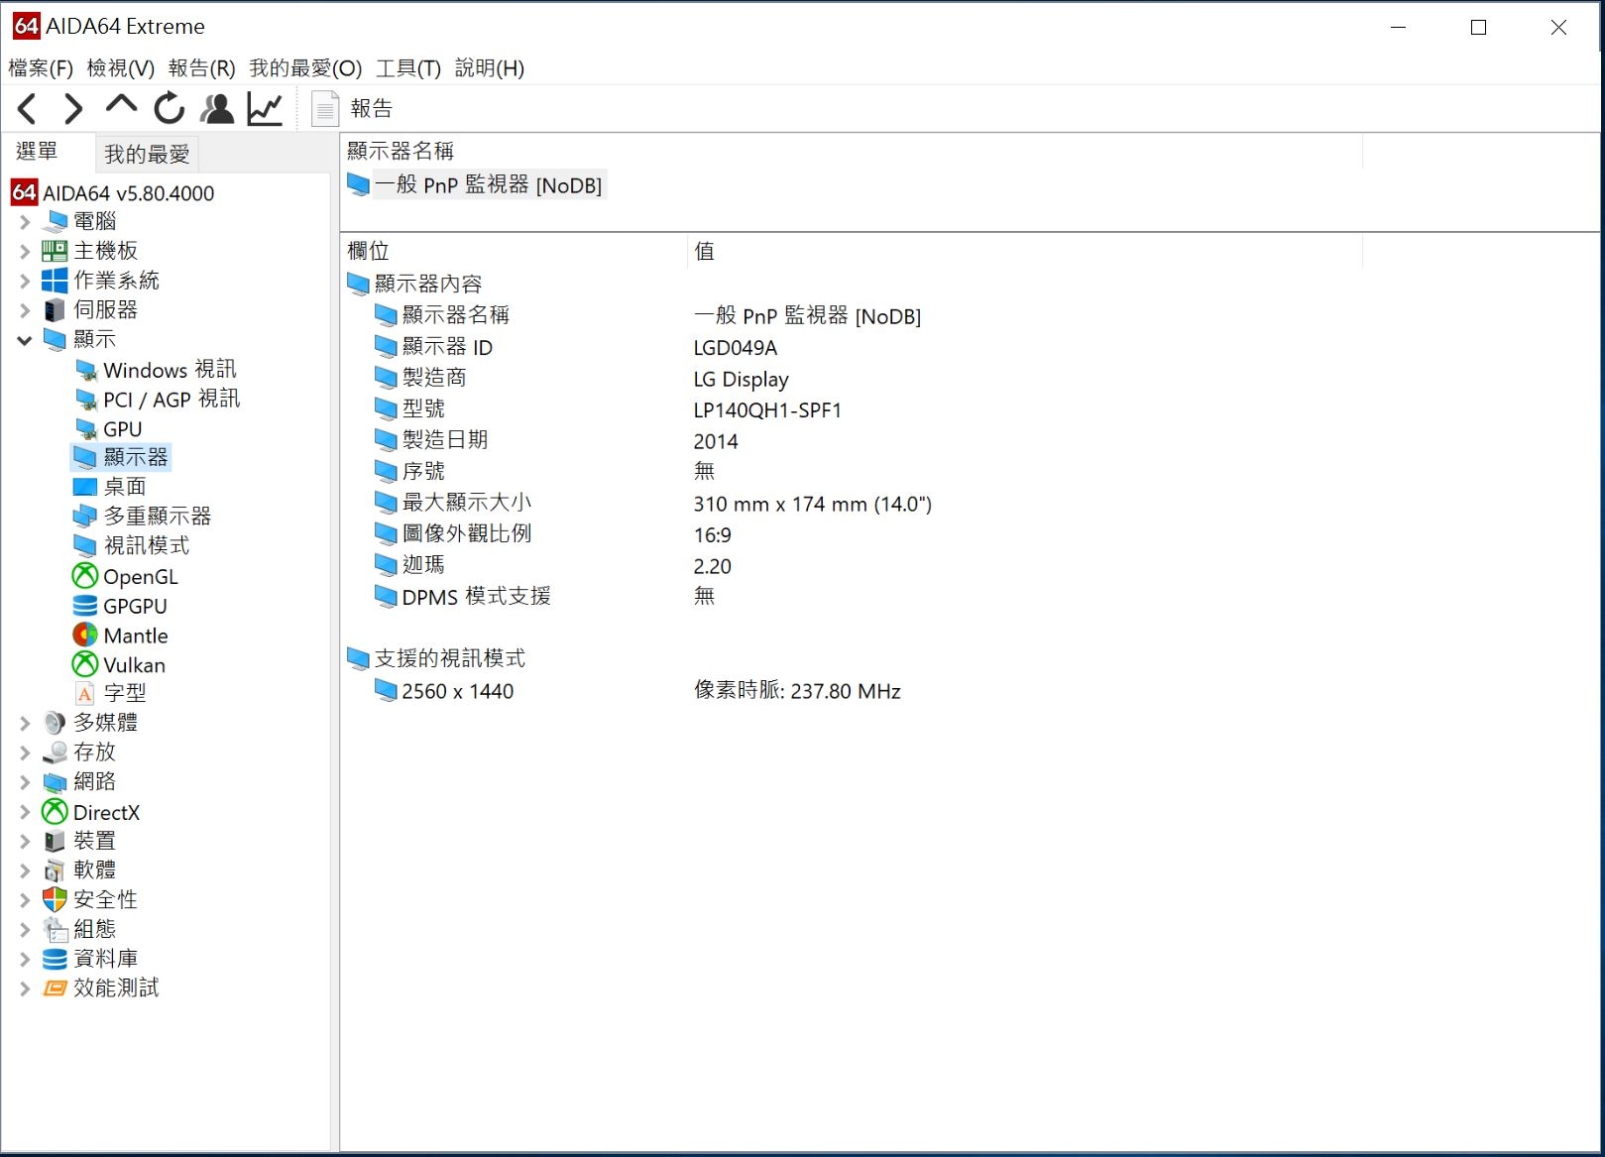Expand the 資料庫 tree node
Screen dimensions: 1605x1157
pos(25,959)
